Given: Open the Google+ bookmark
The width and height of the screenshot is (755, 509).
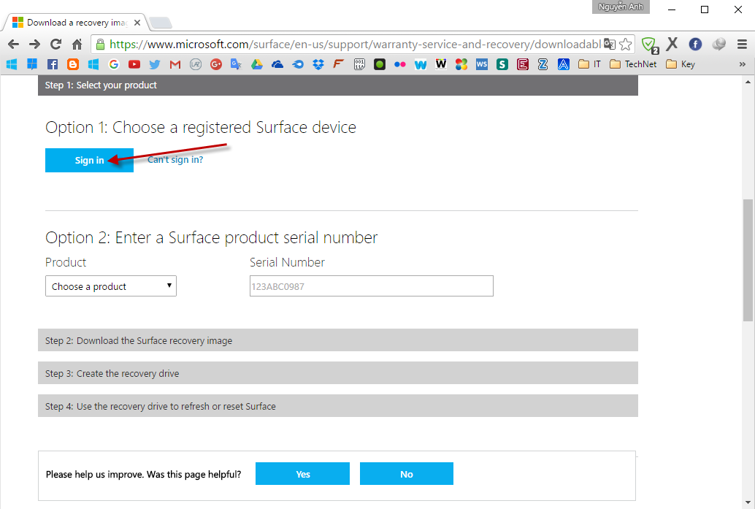Looking at the screenshot, I should [216, 64].
